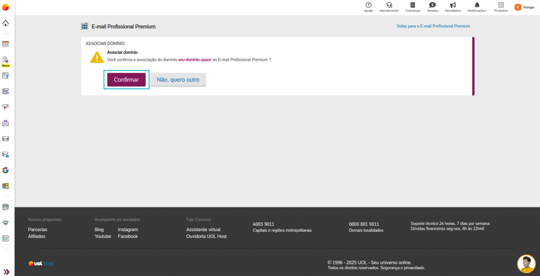Open the virtual assistant avatar chat bubble
The image size is (540, 276).
(526, 264)
